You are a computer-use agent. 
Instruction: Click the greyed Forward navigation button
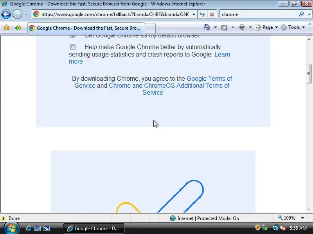pyautogui.click(x=17, y=14)
